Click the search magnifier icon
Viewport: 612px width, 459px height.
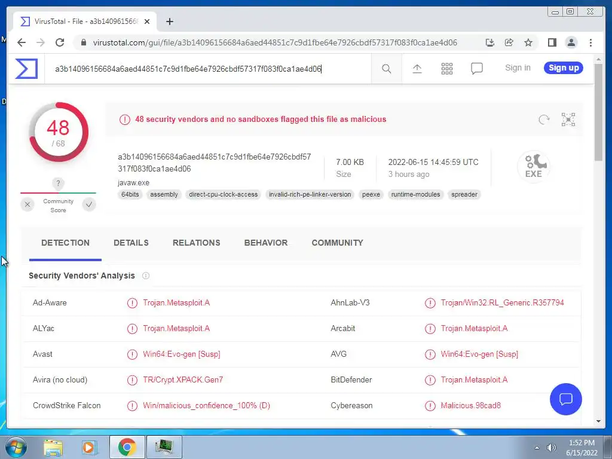[387, 69]
